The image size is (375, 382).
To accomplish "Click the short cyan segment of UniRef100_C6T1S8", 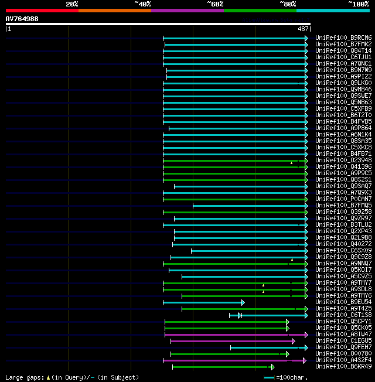I will [234, 315].
